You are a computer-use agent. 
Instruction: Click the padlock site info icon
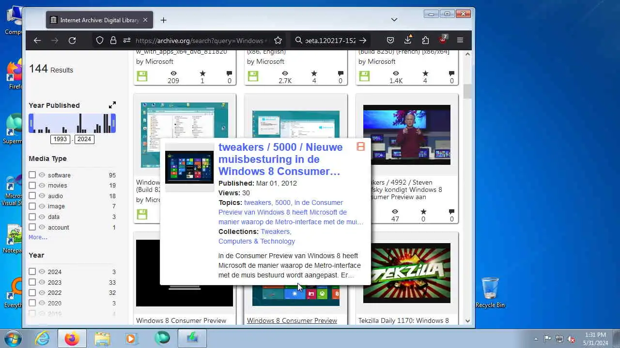pyautogui.click(x=113, y=41)
